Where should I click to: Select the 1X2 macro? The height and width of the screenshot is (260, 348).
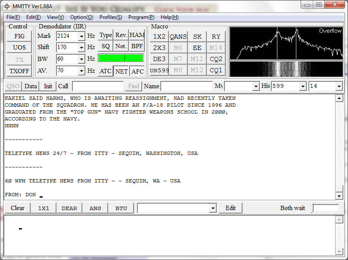tap(159, 37)
